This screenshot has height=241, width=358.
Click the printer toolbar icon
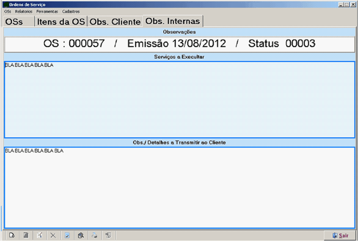click(95, 236)
